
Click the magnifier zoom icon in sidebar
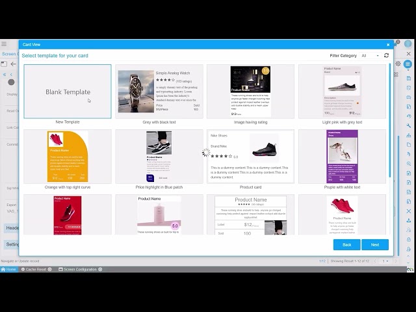409,164
